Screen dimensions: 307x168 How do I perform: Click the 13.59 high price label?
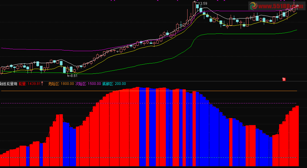coord(203,3)
